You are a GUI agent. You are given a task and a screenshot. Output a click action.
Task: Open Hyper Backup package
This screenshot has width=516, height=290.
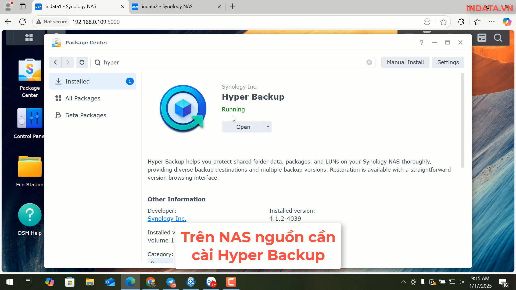pyautogui.click(x=243, y=127)
